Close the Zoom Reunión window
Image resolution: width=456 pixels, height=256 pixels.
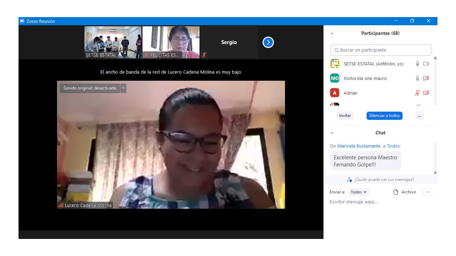(x=429, y=21)
